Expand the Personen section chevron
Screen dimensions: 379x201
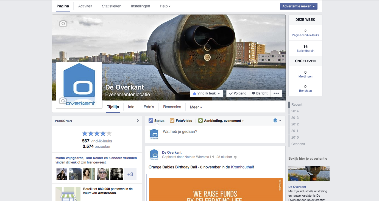(x=138, y=121)
